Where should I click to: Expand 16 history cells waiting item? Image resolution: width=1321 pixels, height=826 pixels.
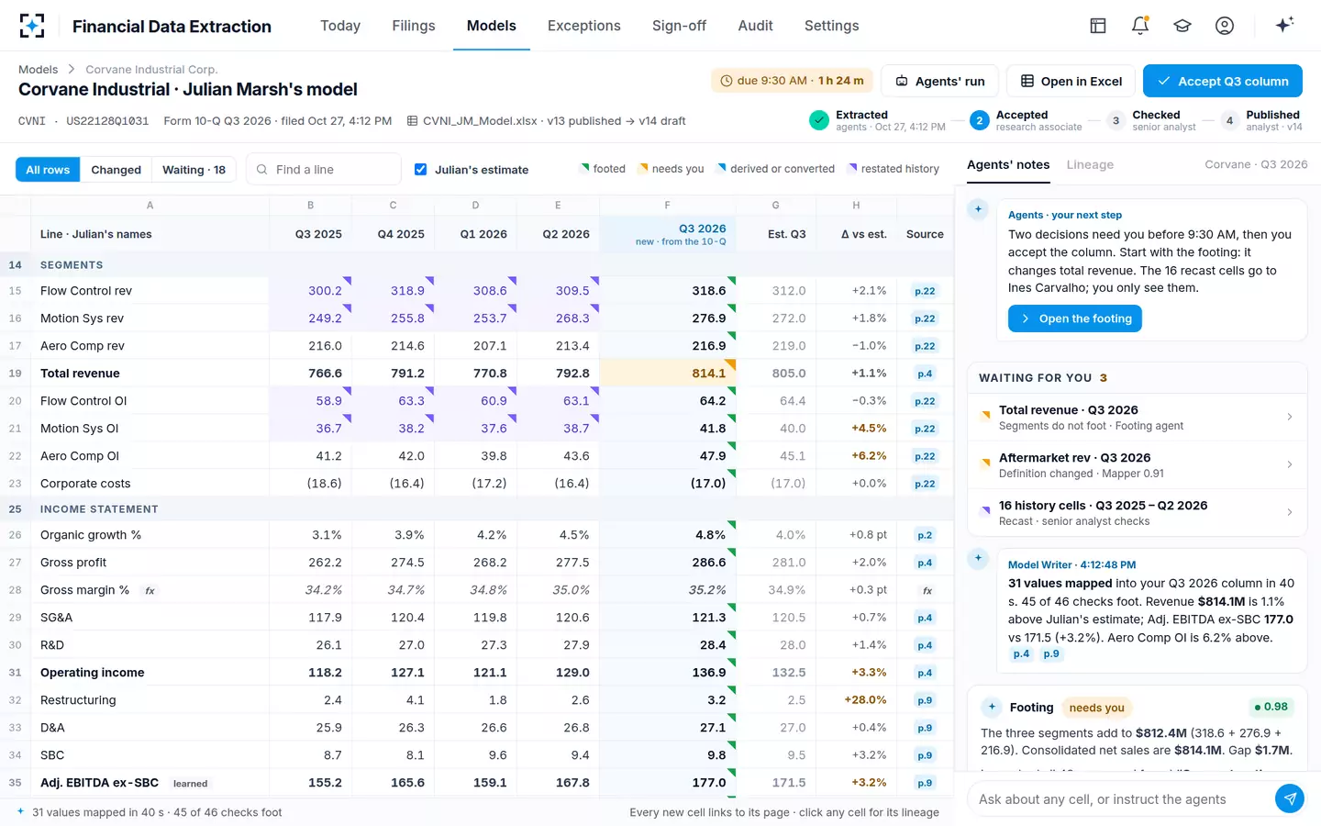[1138, 513]
